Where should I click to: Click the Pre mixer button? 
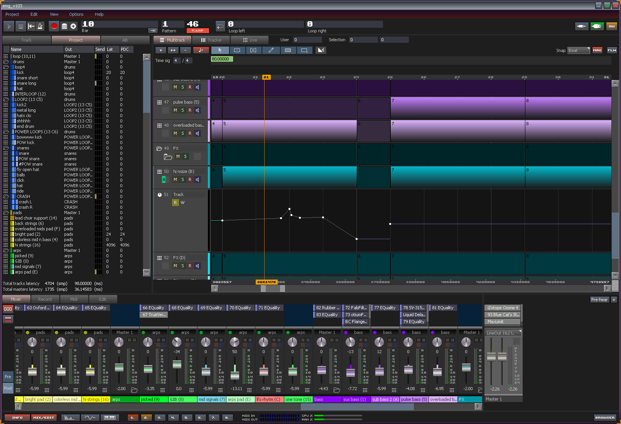[x=8, y=377]
